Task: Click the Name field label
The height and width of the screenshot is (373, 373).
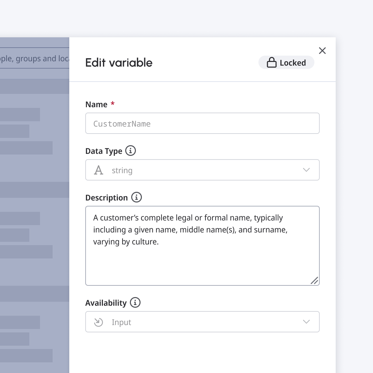Action: click(x=96, y=105)
